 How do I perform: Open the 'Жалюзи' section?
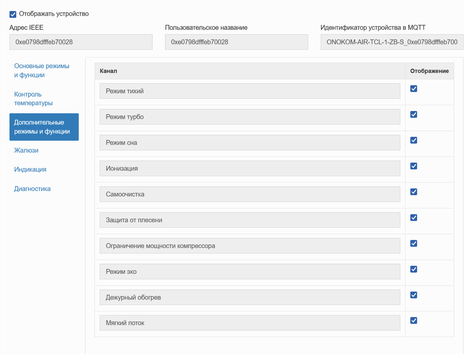26,150
